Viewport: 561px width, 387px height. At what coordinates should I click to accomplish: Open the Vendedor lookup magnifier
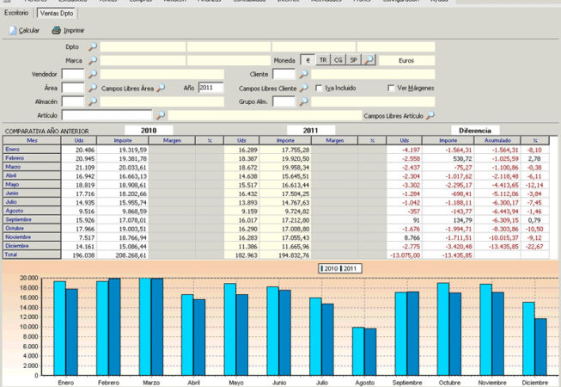[93, 74]
